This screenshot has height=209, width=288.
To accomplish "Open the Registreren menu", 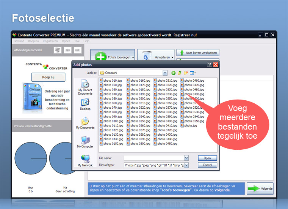I will point(50,41).
